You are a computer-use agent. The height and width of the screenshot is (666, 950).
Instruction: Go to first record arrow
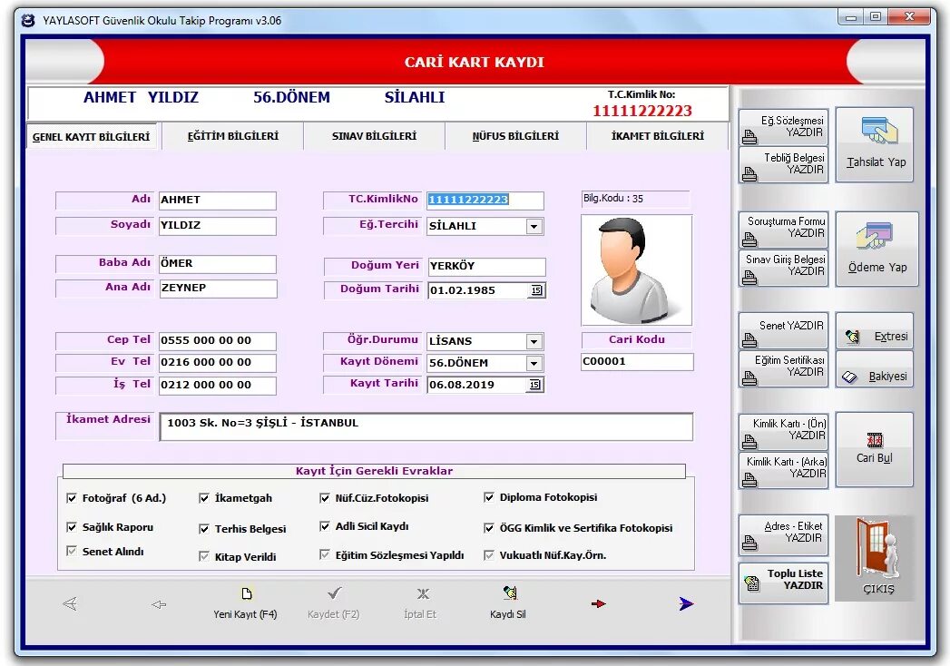70,603
